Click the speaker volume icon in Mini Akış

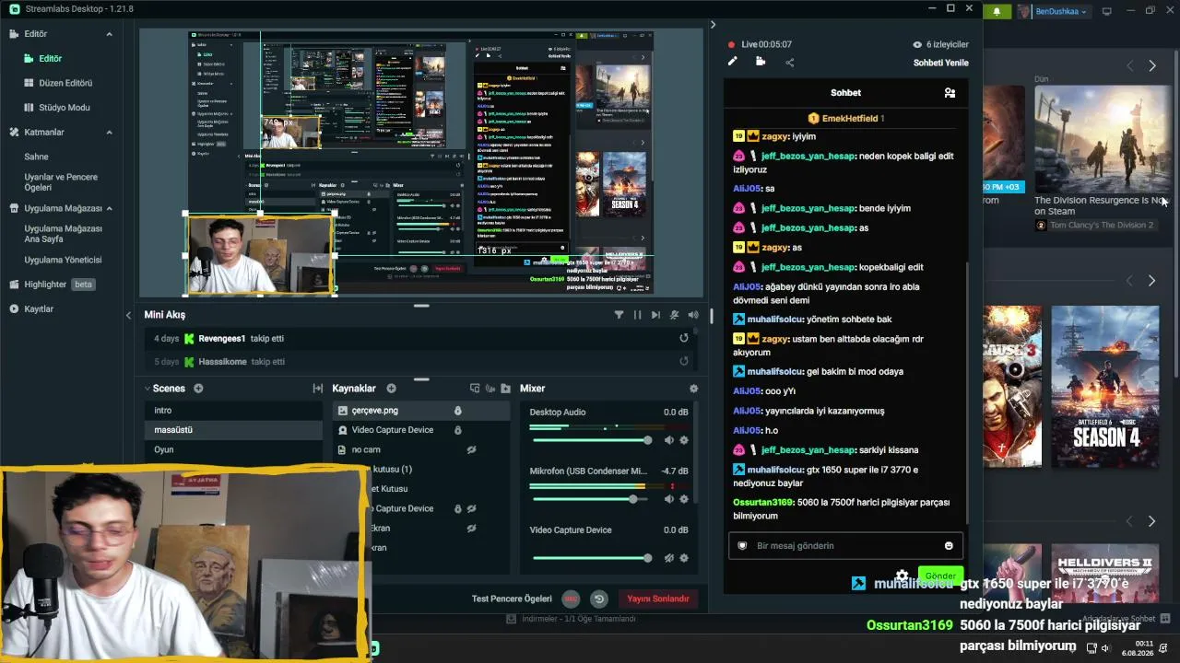pyautogui.click(x=693, y=315)
